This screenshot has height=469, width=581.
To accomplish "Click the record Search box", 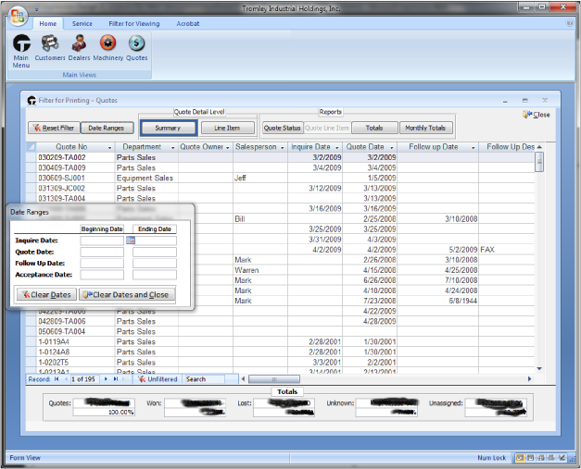I will tap(205, 379).
